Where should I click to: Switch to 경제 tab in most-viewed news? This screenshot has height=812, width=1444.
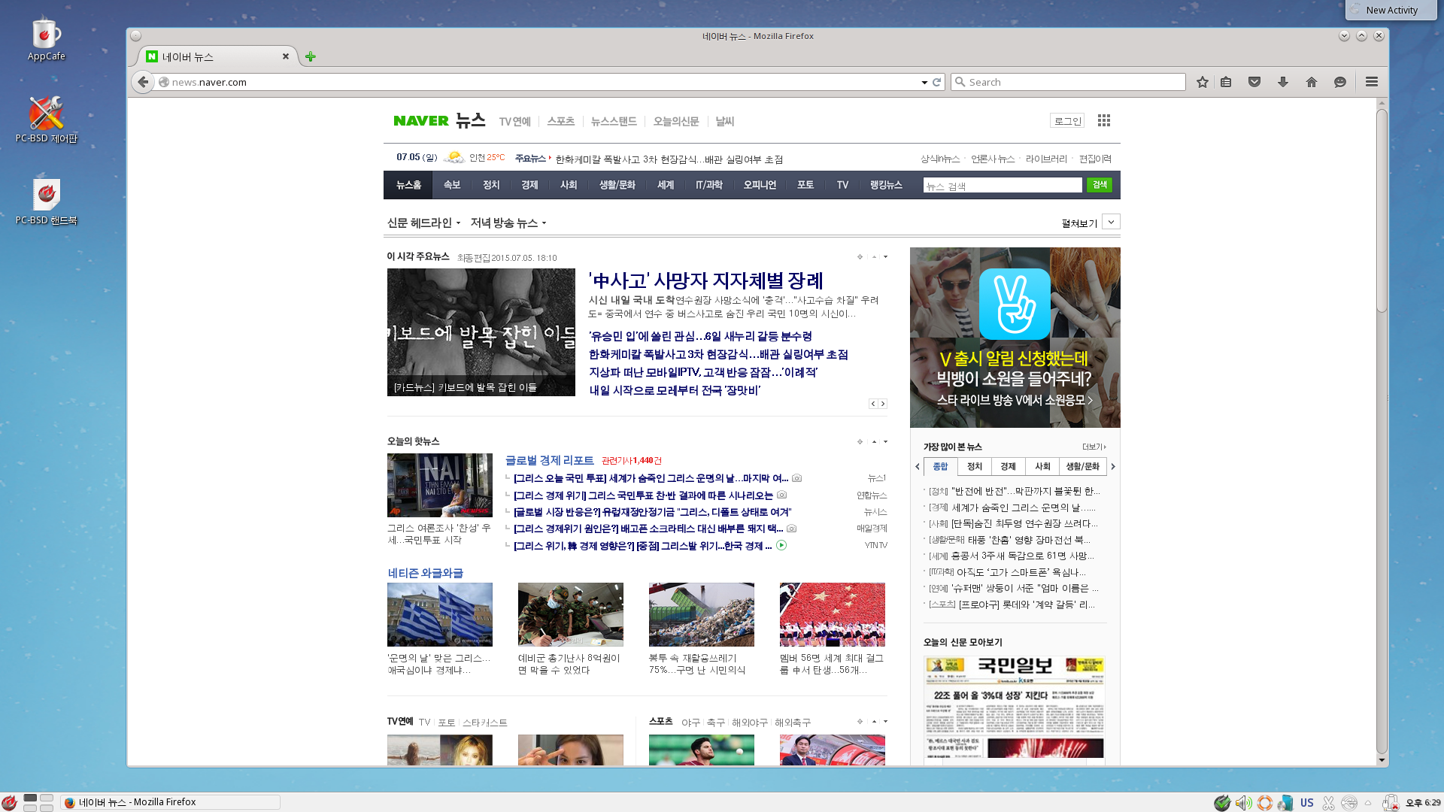1008,466
